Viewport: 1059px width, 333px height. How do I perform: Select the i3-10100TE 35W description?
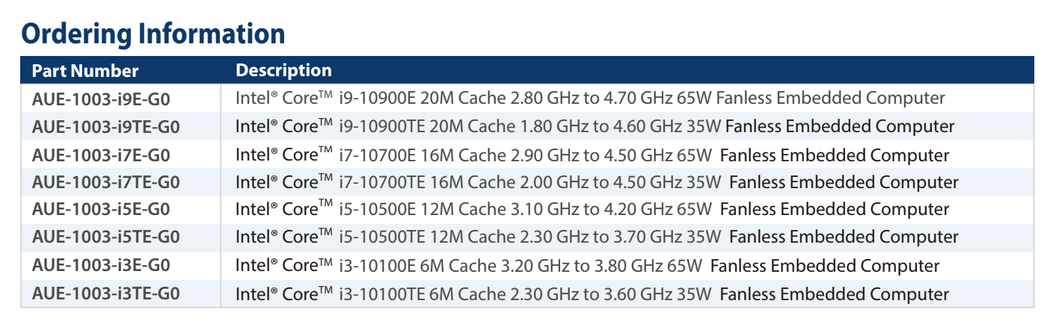592,294
